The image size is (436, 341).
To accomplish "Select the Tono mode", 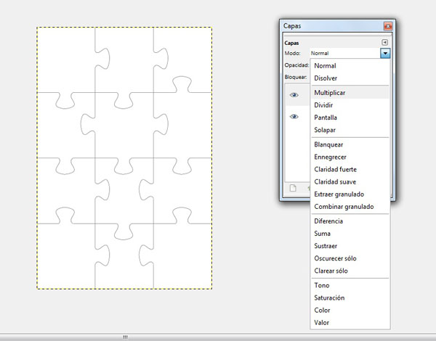I will pyautogui.click(x=350, y=285).
